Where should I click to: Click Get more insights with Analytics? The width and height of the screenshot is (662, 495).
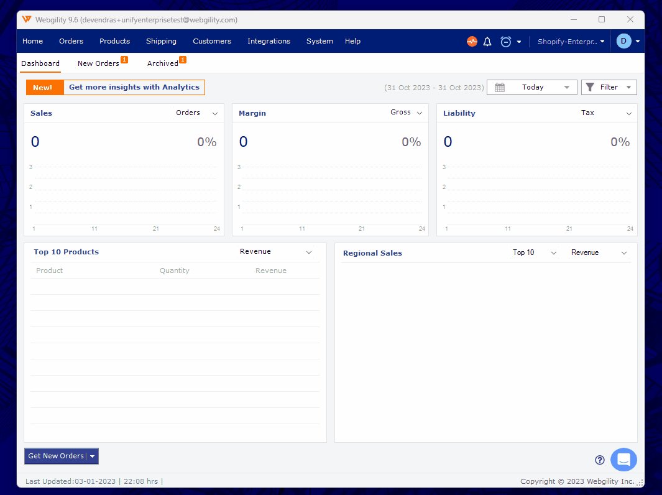tap(134, 88)
